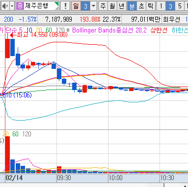The image size is (188, 187).
Task: Click the 22.37% value
Action: tap(111, 19)
